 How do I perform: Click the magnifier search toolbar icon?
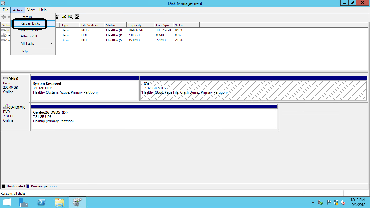tap(70, 17)
